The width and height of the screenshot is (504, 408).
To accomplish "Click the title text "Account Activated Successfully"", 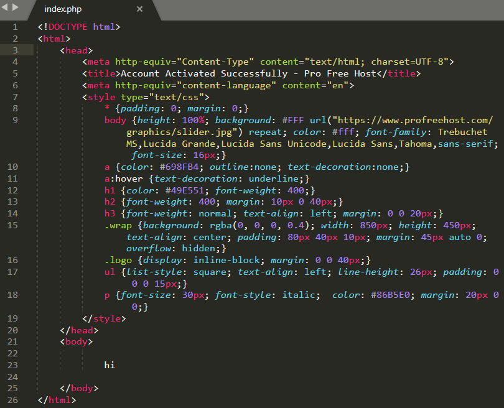I will (x=204, y=73).
